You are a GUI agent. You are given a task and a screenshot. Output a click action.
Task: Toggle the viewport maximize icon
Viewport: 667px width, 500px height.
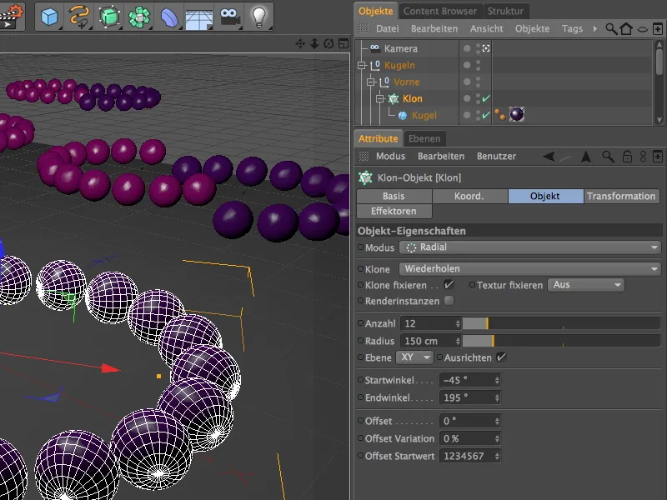pyautogui.click(x=343, y=43)
